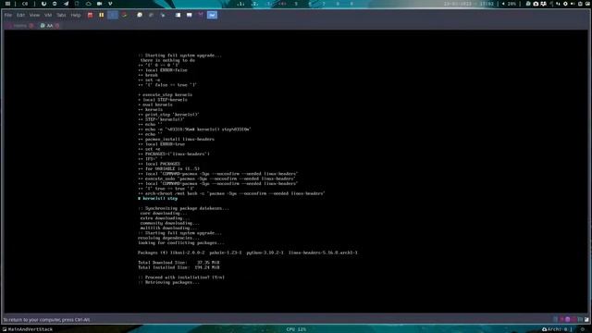Click the CPU 12% indicator
Image resolution: width=592 pixels, height=333 pixels.
[296, 329]
